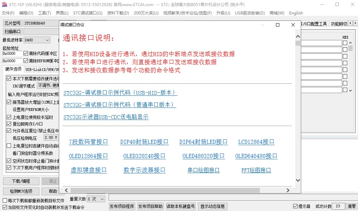The image size is (358, 211).
Task: Open the 工具(T) menu
Action: click(44, 13)
